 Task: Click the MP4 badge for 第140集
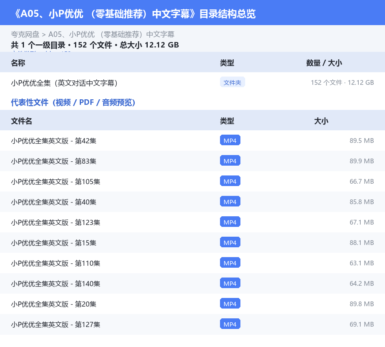(230, 283)
